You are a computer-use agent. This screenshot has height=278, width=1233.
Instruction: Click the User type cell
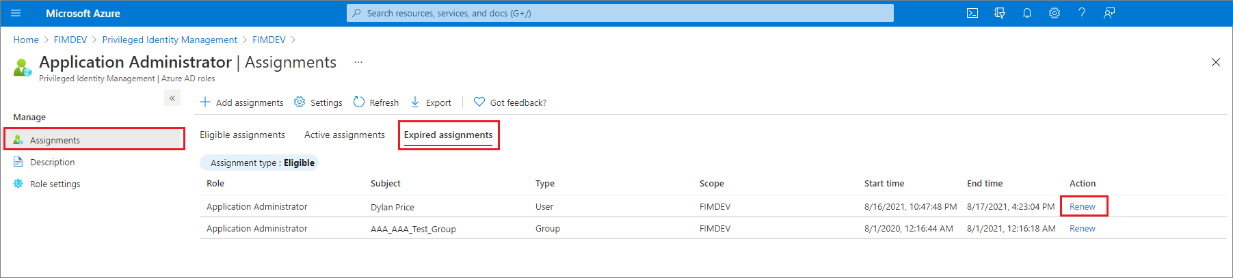click(544, 206)
